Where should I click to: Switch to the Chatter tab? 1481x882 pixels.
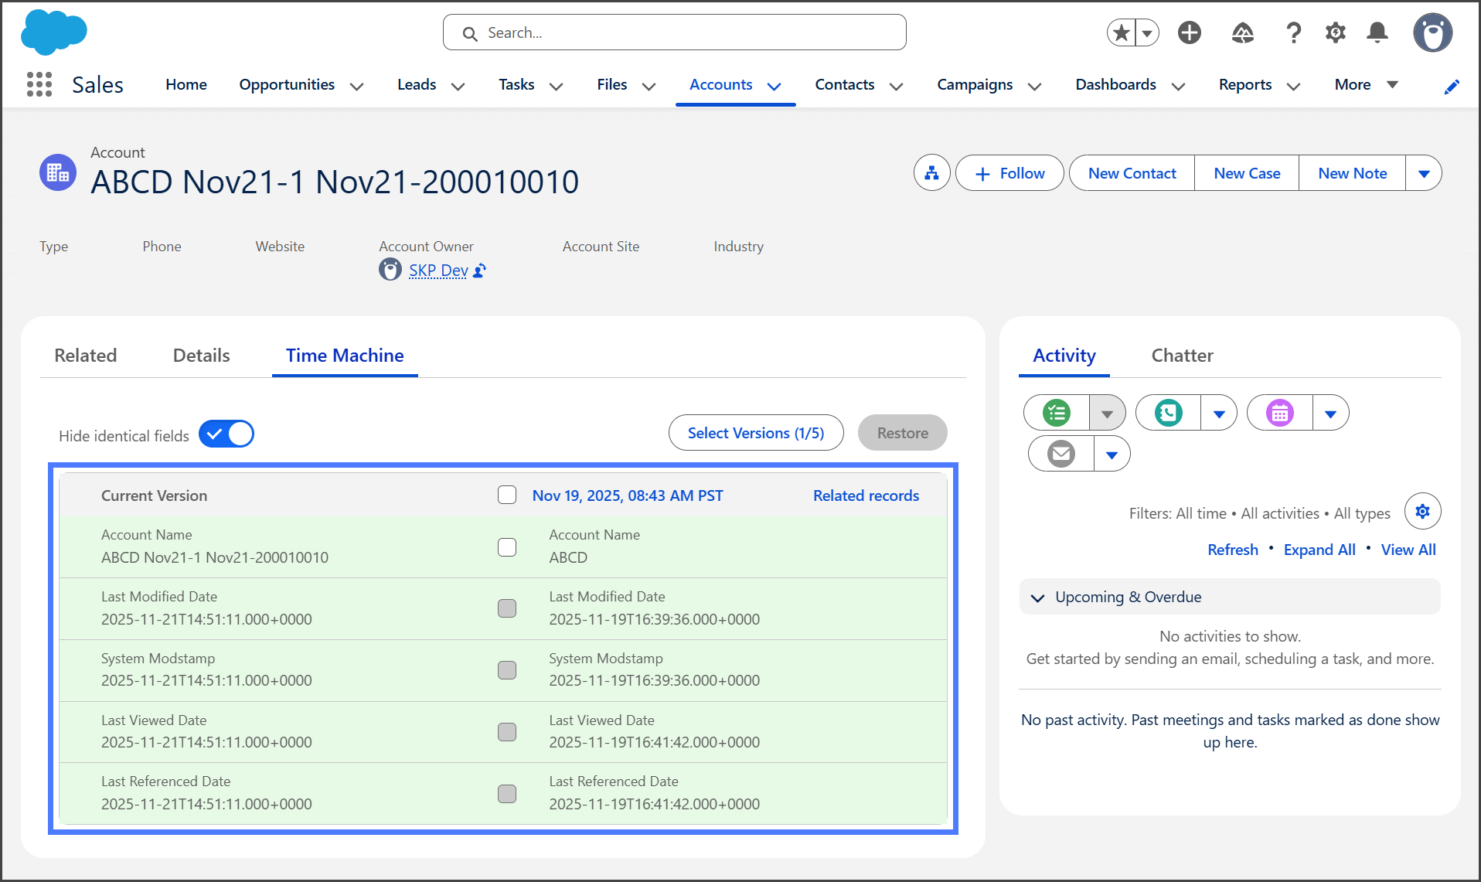pos(1182,356)
